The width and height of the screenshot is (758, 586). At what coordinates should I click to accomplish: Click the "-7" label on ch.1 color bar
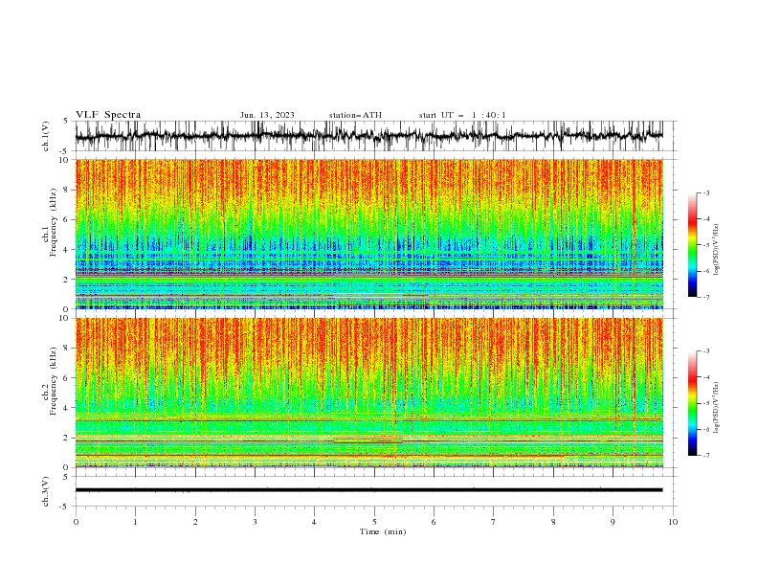705,297
